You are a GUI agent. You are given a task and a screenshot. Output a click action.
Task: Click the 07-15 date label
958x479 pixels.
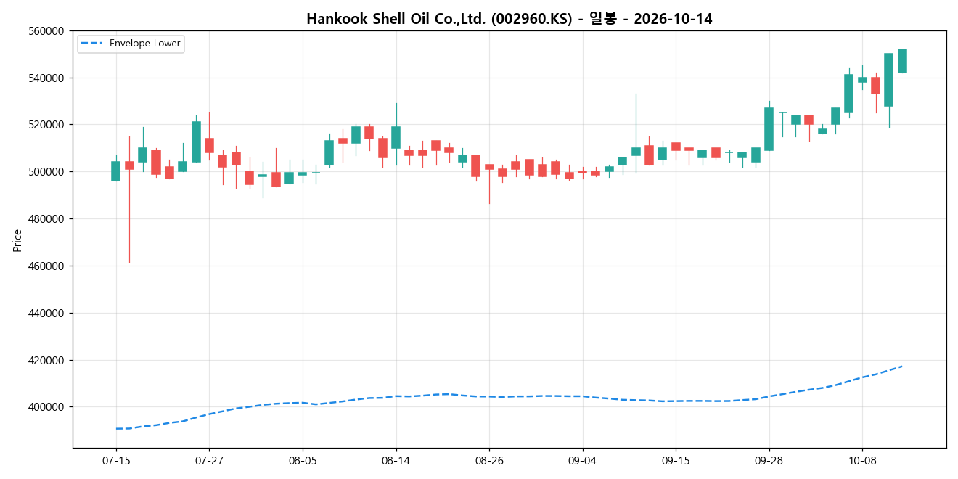(x=116, y=460)
